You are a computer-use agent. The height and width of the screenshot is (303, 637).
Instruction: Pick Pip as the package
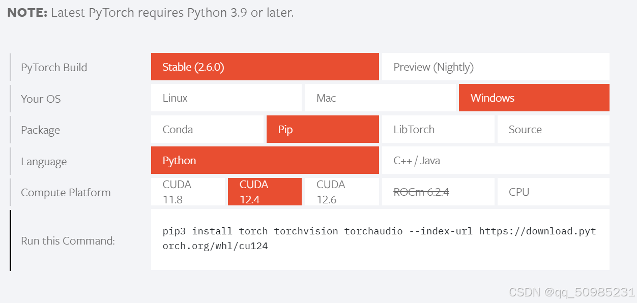323,129
